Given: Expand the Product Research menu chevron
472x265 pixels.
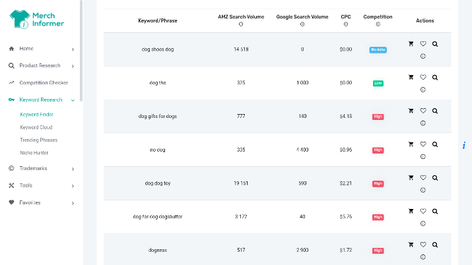Looking at the screenshot, I should click(73, 66).
